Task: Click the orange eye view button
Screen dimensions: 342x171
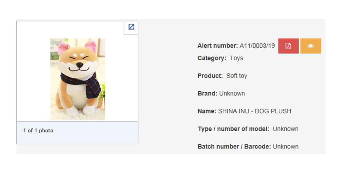Action: click(311, 46)
